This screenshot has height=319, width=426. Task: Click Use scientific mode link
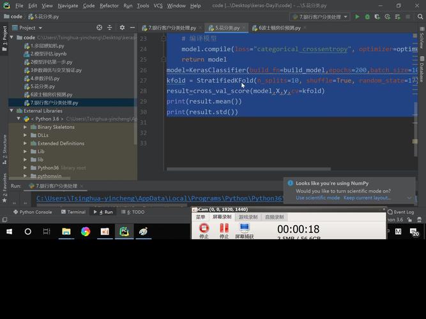317,198
